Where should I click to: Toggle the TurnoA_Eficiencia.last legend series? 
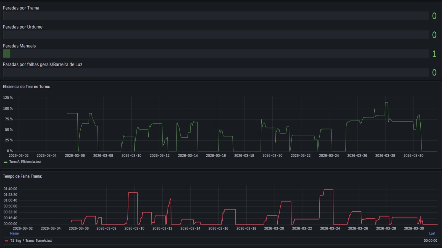click(25, 162)
